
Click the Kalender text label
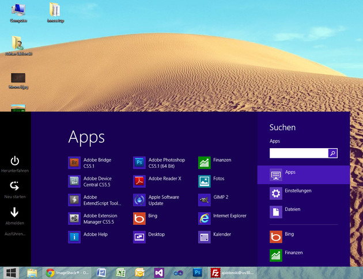[222, 234]
